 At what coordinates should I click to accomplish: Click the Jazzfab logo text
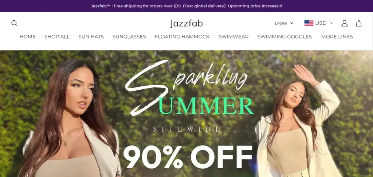tap(186, 24)
